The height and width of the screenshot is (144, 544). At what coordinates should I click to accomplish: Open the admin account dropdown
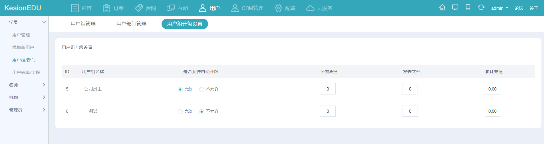pyautogui.click(x=499, y=8)
